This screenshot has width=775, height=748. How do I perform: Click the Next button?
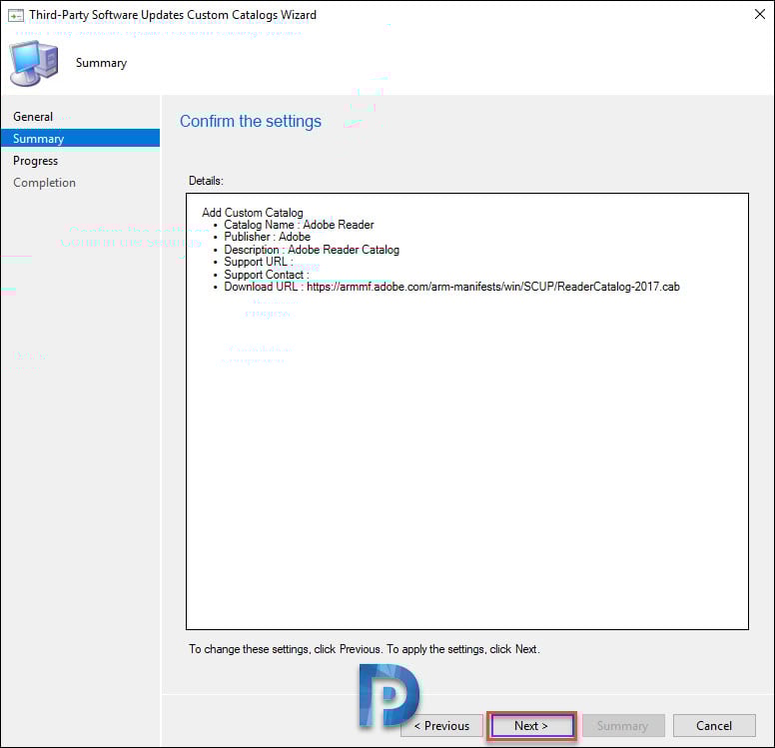tap(531, 725)
